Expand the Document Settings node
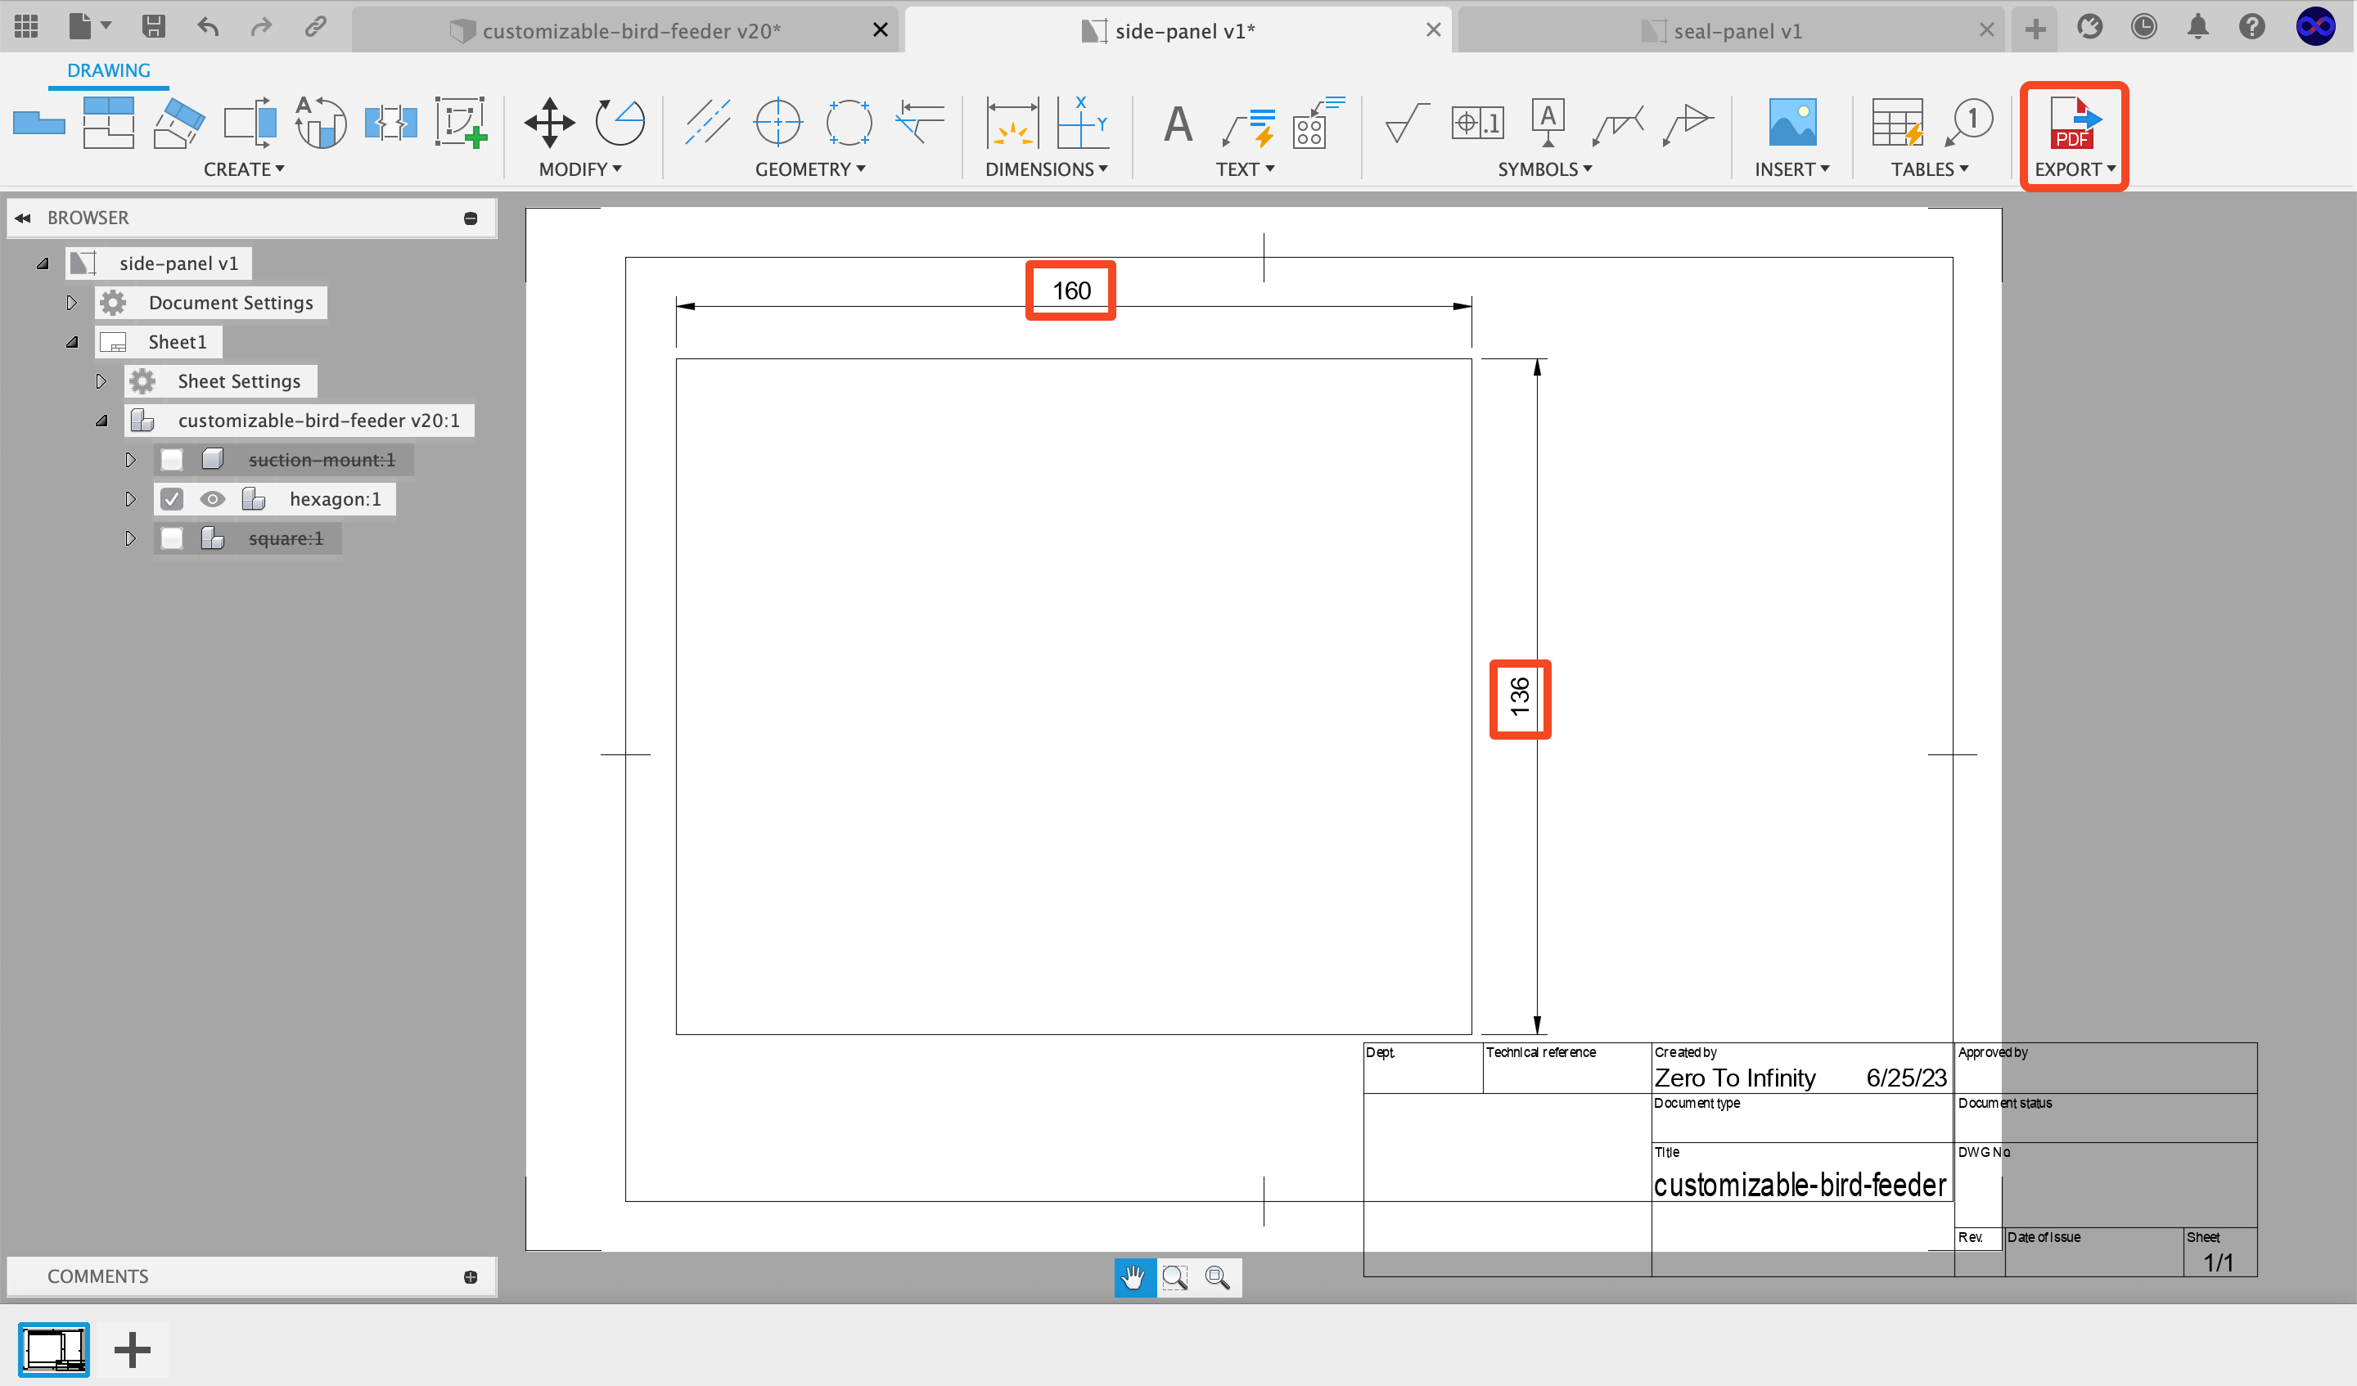The image size is (2357, 1386). click(x=71, y=303)
